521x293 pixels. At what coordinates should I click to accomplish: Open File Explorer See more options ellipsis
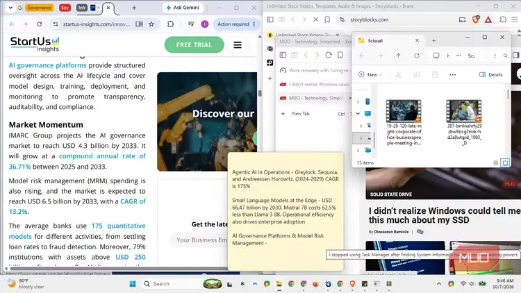pyautogui.click(x=452, y=75)
